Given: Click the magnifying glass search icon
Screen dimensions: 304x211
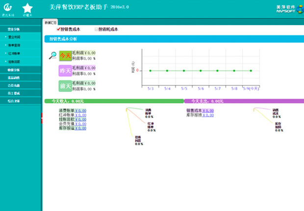Looking at the screenshot, I should coord(52,55).
